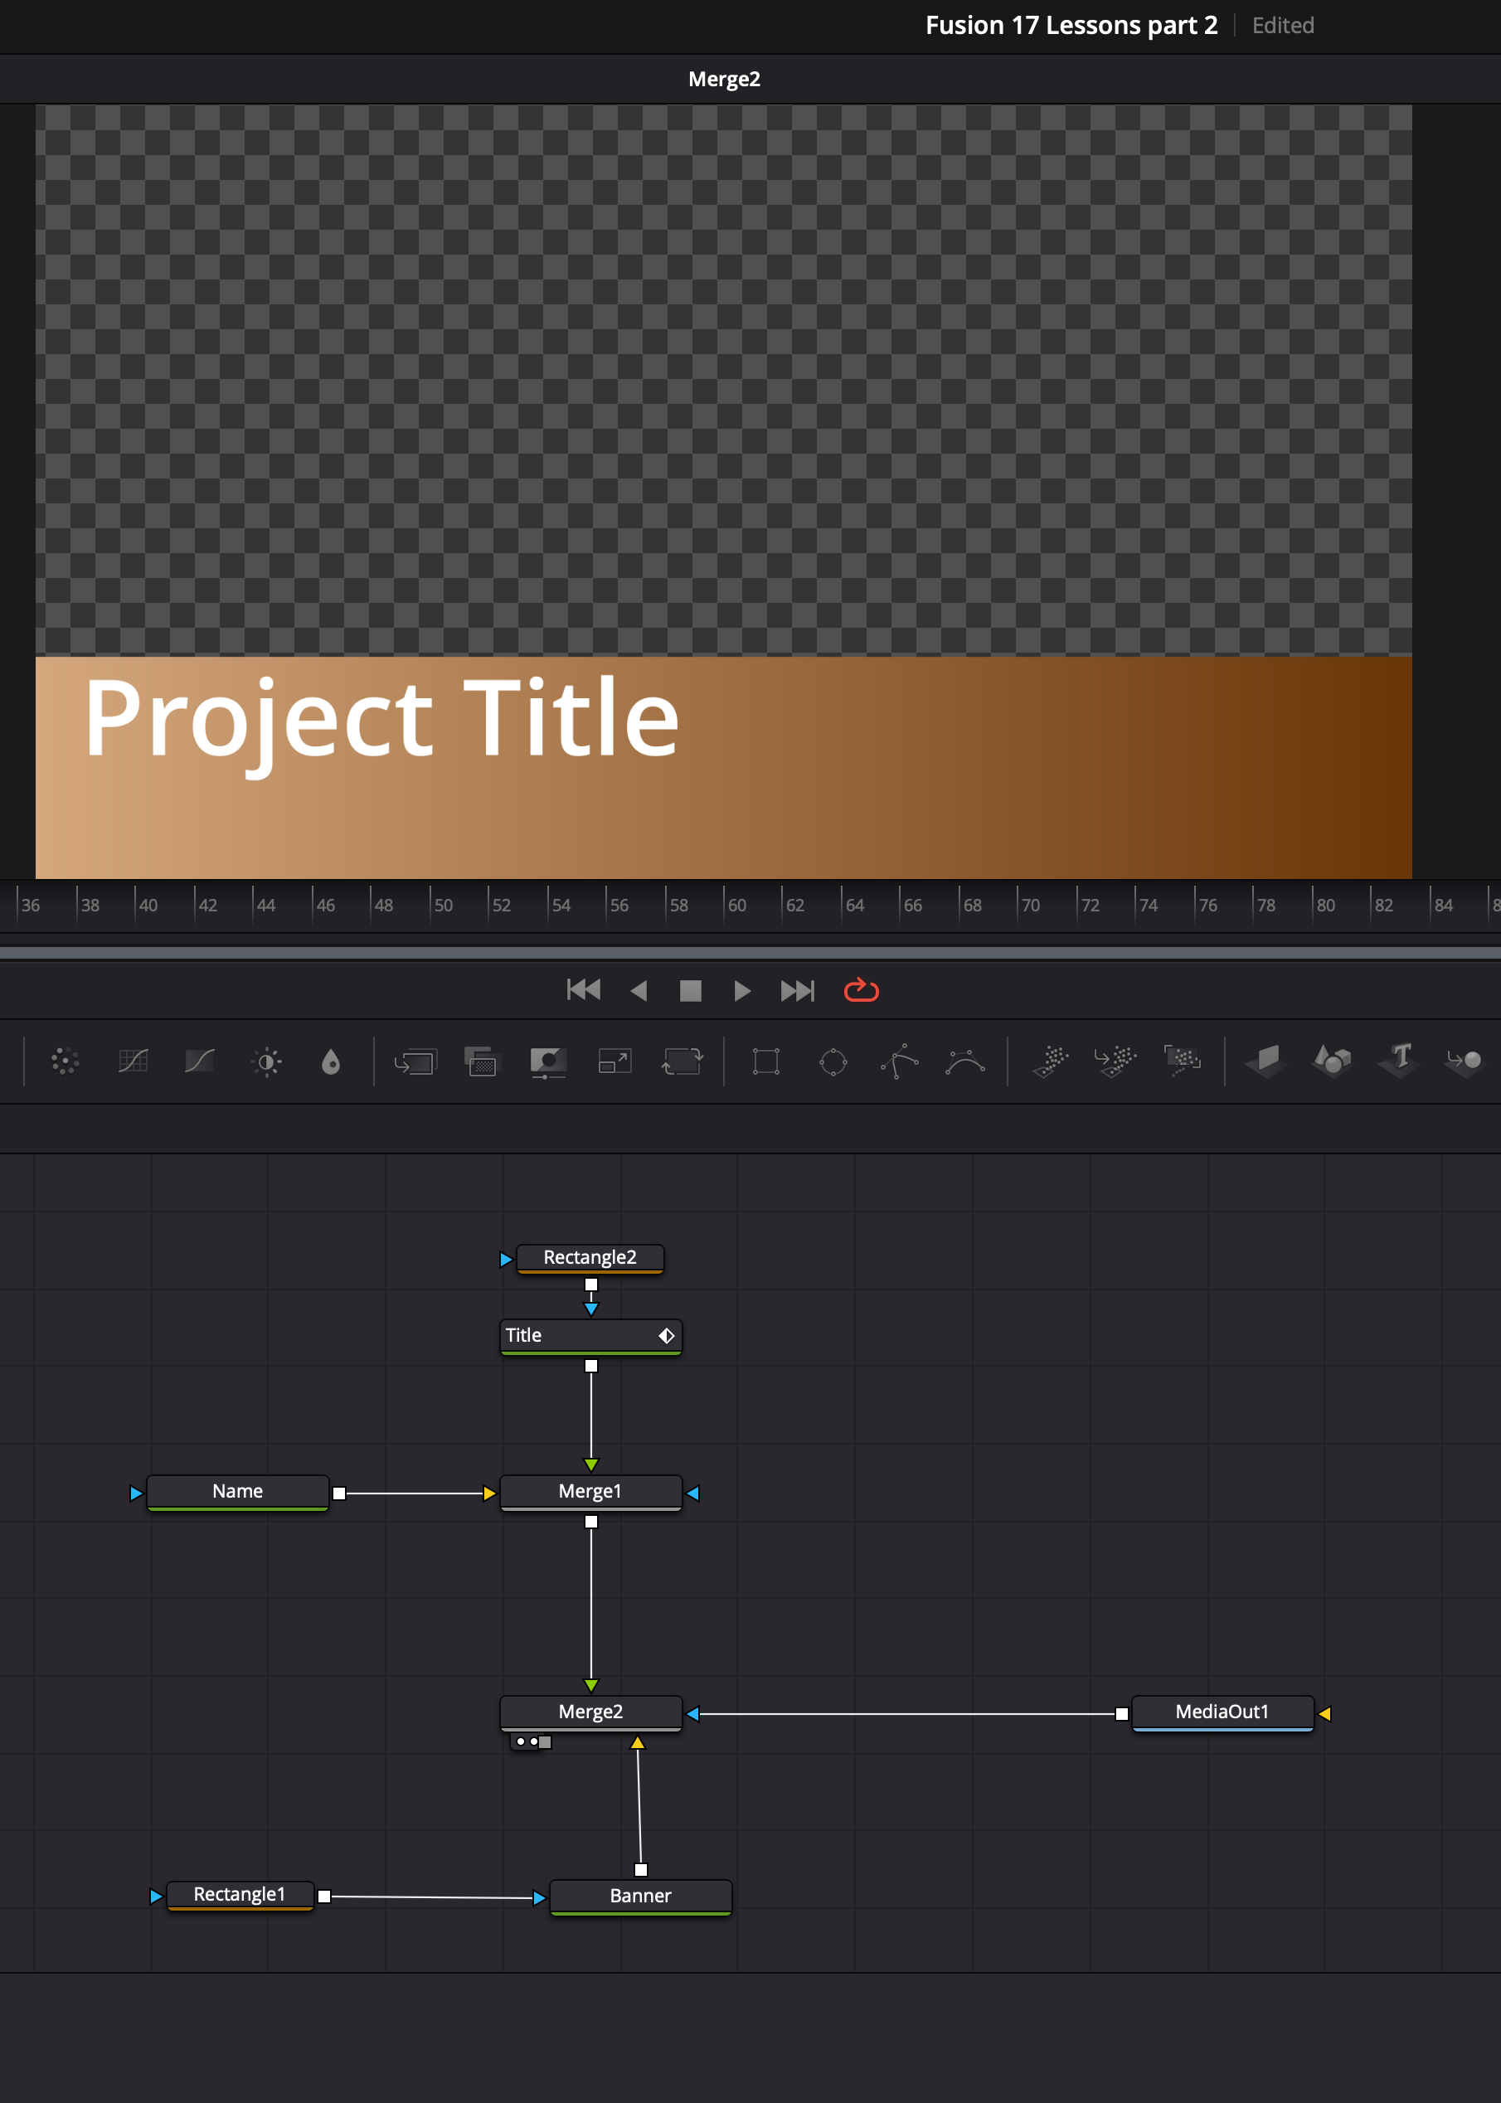Select the Rectangle1 node
Screen dimensions: 1501x2103
pos(240,1895)
